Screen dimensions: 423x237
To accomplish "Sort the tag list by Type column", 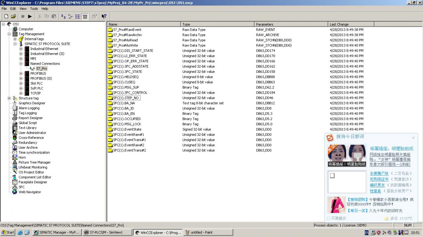I will tap(217, 24).
